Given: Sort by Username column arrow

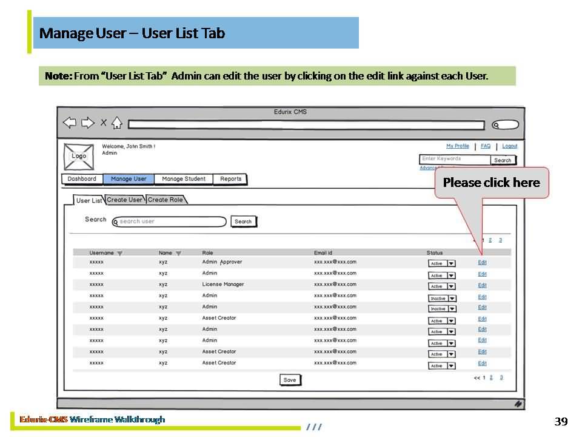Looking at the screenshot, I should (119, 253).
